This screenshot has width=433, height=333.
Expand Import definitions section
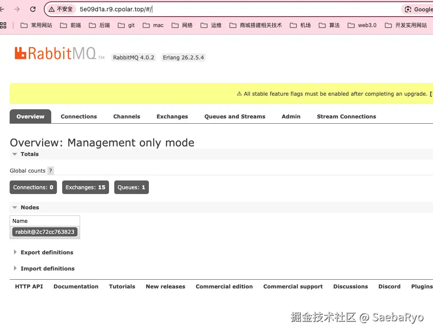click(44, 268)
